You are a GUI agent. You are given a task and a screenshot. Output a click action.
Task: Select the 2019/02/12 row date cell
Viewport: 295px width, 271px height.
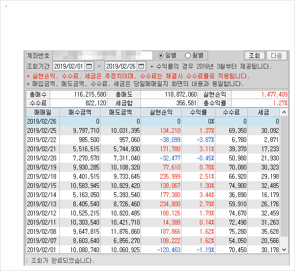point(43,213)
